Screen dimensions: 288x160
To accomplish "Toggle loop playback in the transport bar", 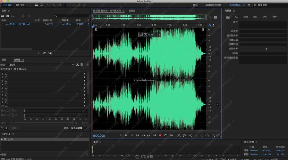I will tap(165, 135).
